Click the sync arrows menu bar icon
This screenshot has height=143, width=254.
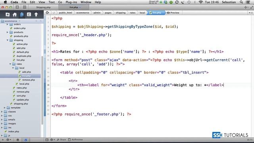[x=177, y=2]
